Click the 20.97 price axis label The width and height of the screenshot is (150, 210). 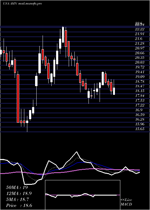139,48
